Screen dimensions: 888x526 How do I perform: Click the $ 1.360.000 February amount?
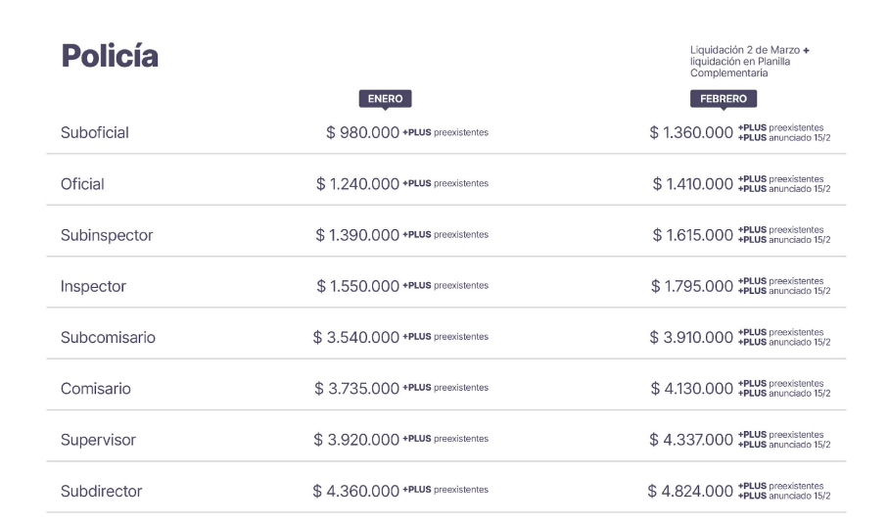coord(691,132)
